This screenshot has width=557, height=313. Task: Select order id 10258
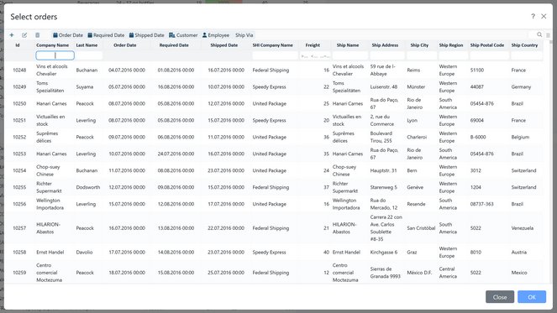point(19,253)
